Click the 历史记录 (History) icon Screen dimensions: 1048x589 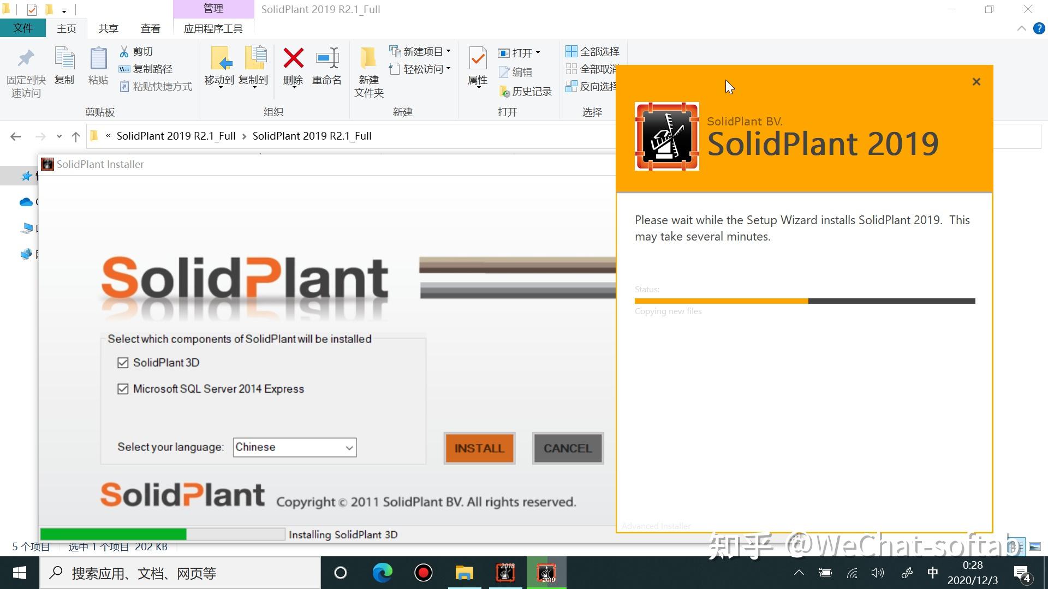[526, 91]
